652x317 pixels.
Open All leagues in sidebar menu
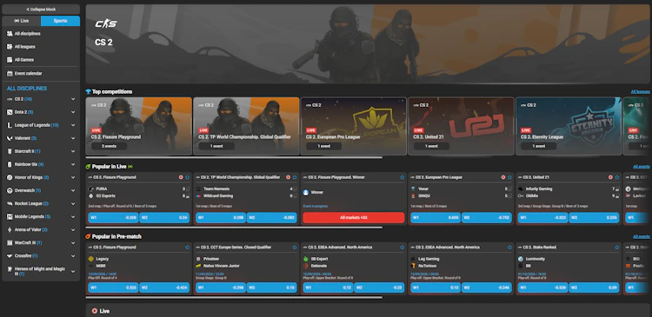point(41,47)
